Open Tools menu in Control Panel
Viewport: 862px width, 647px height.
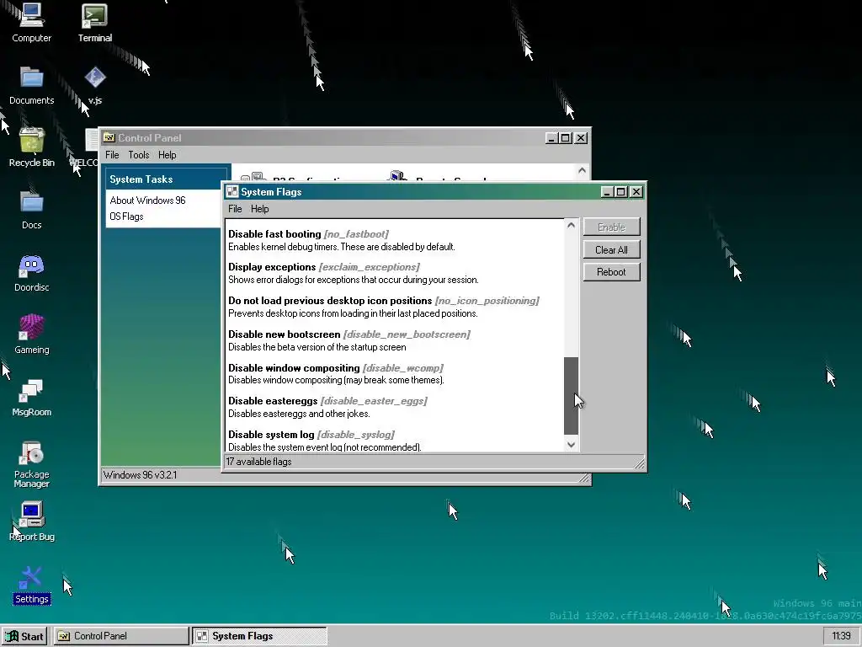click(x=139, y=155)
